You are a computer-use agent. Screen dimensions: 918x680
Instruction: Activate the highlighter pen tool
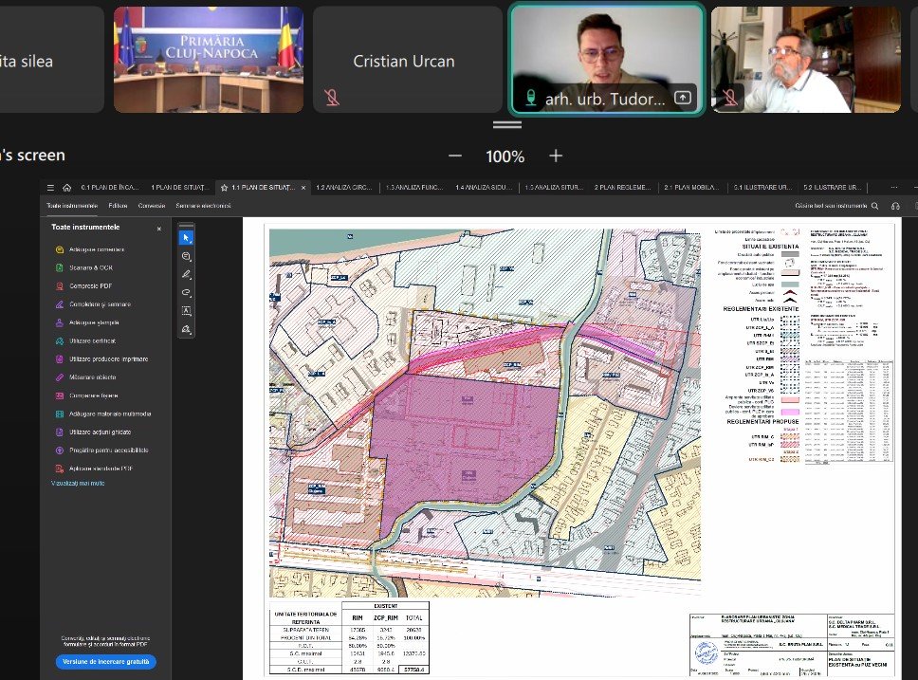click(x=186, y=274)
